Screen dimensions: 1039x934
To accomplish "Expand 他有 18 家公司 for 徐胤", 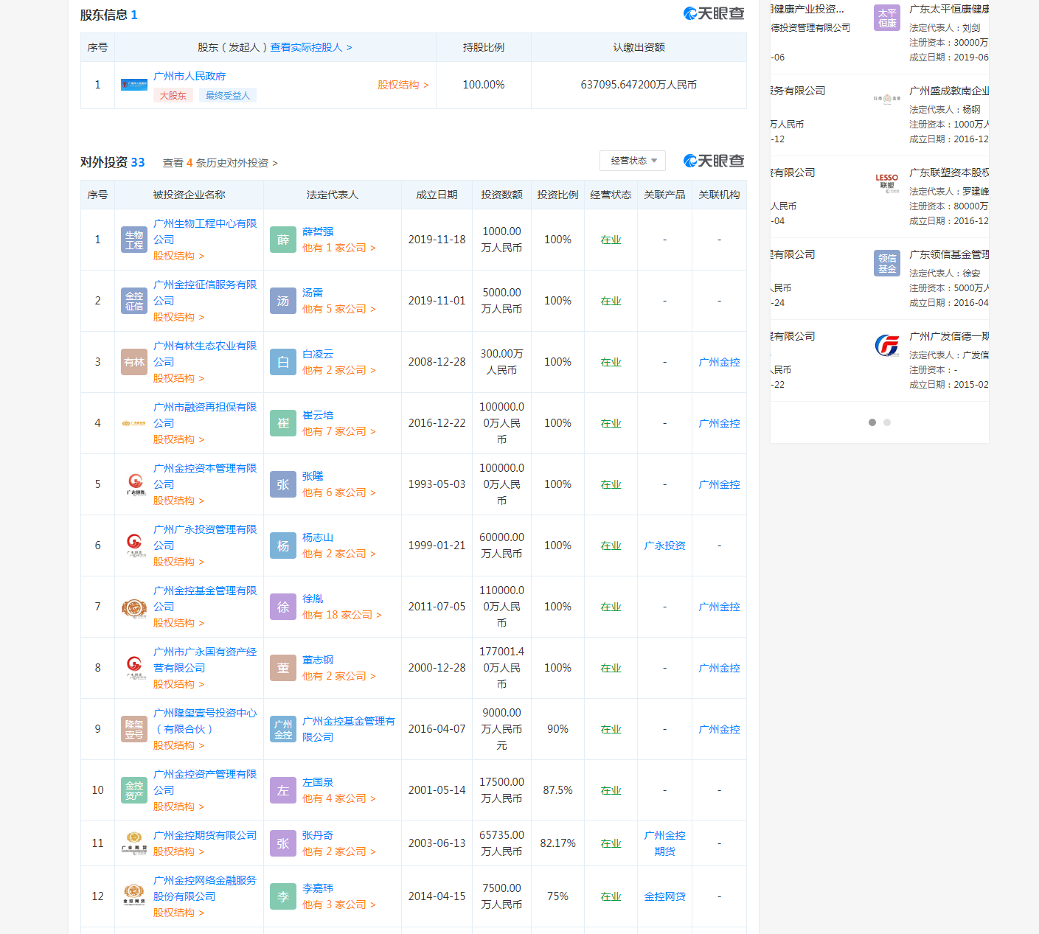I will coord(342,615).
